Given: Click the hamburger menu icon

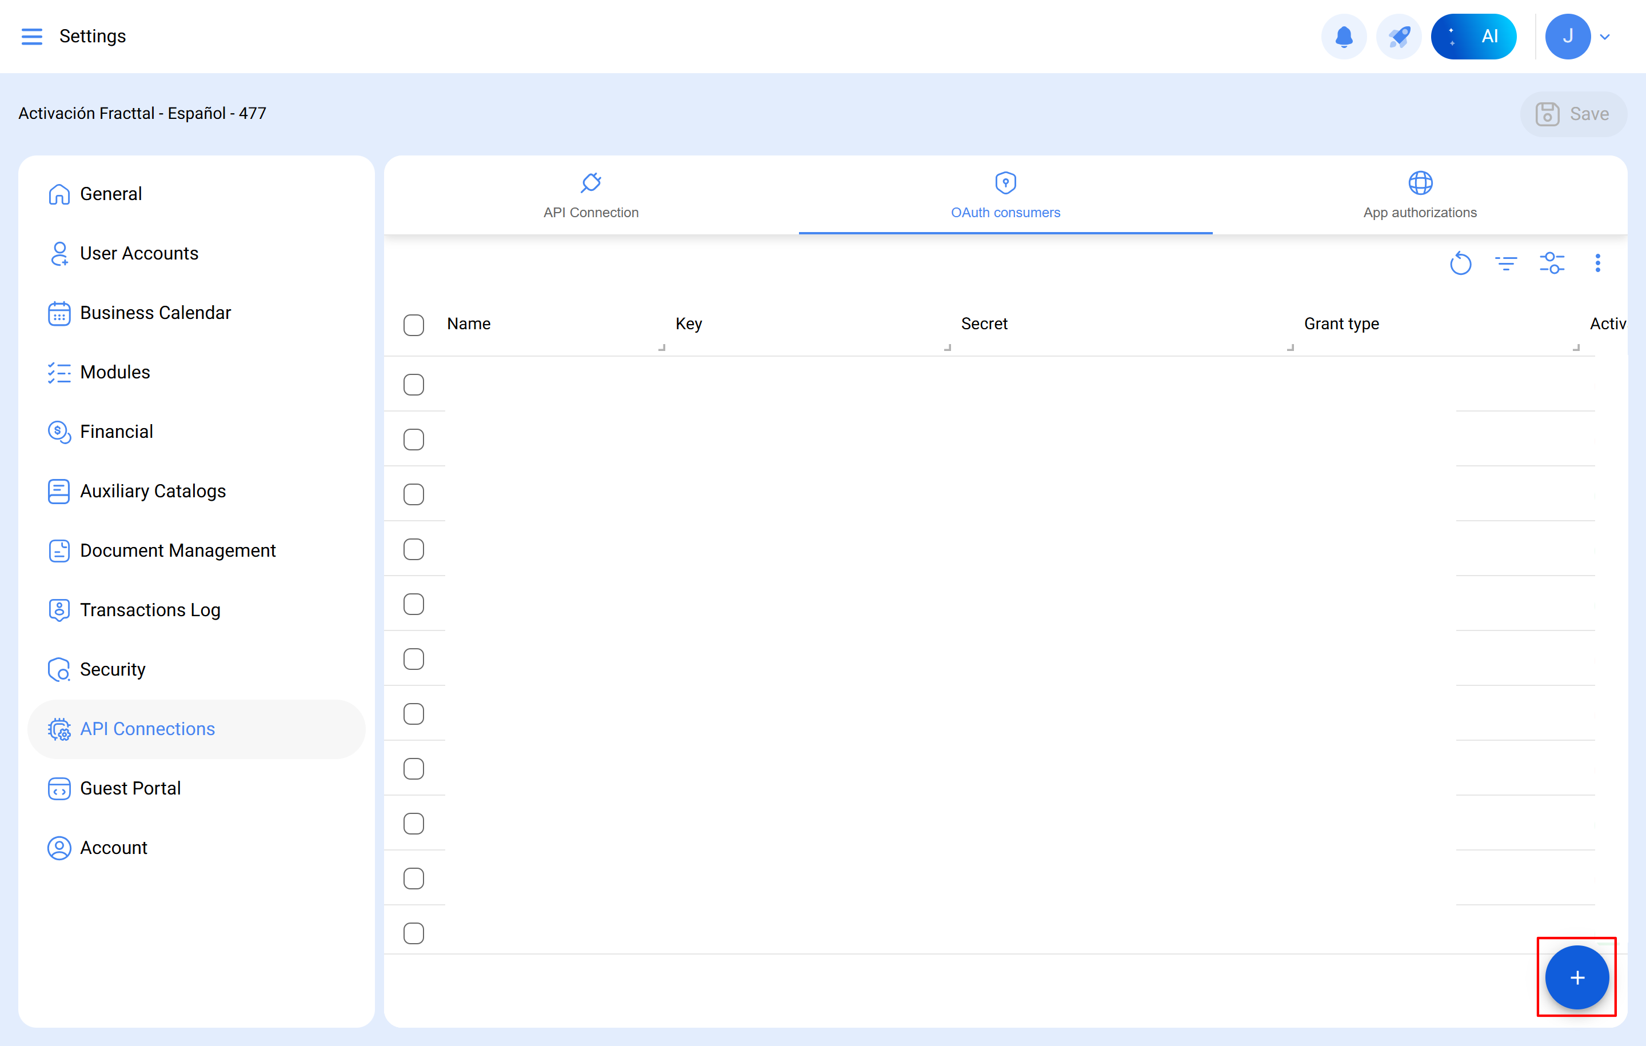Looking at the screenshot, I should tap(31, 36).
